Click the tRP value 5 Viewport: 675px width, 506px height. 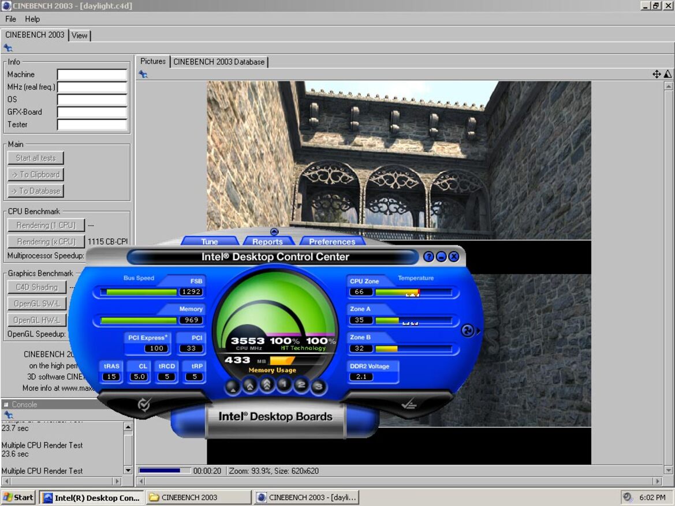[194, 377]
